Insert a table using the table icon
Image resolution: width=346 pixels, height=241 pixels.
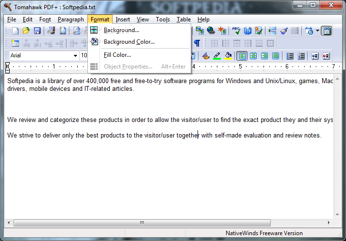coord(15,43)
